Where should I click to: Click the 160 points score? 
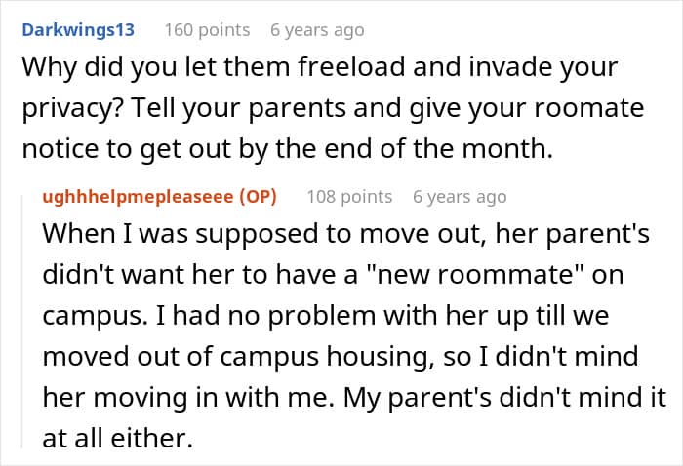(207, 30)
